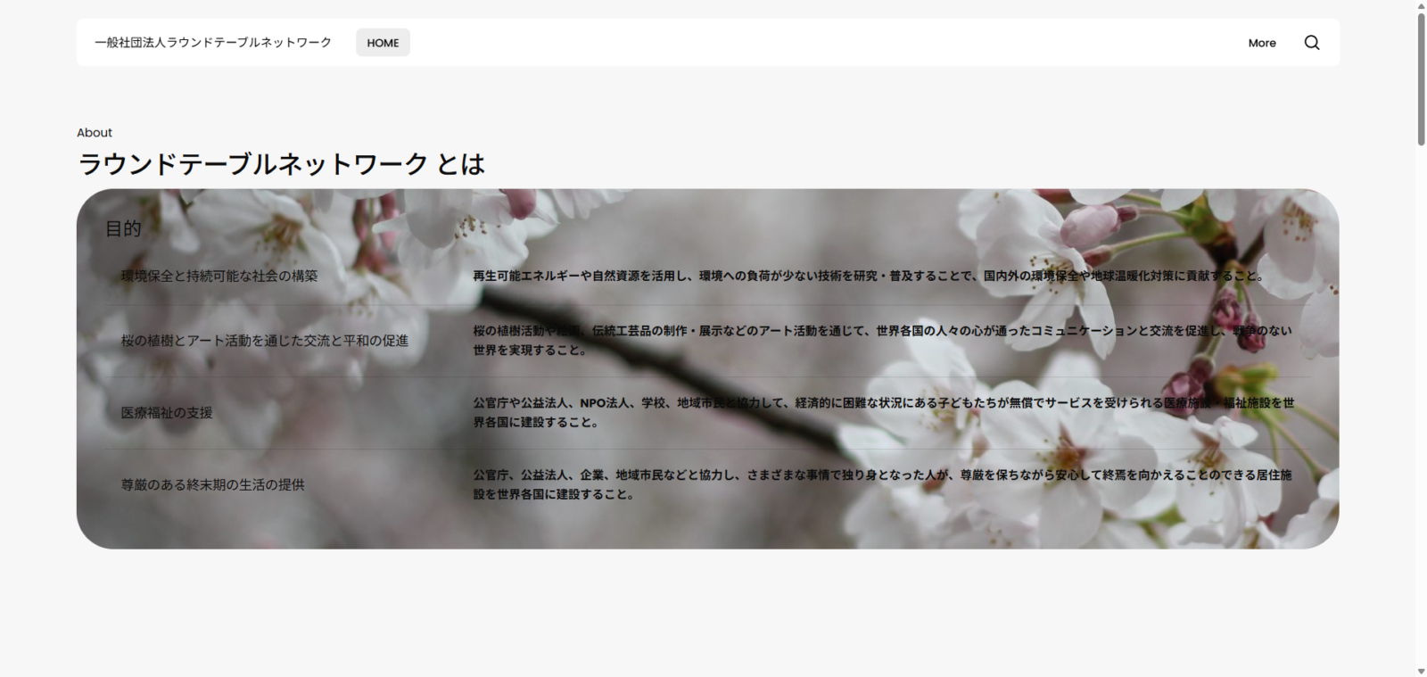
Task: Click heading ラウンドテーブルネットワーク とは
Action: [x=281, y=164]
